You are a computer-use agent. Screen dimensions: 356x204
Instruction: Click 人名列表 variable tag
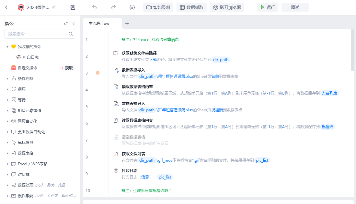[x=329, y=93]
